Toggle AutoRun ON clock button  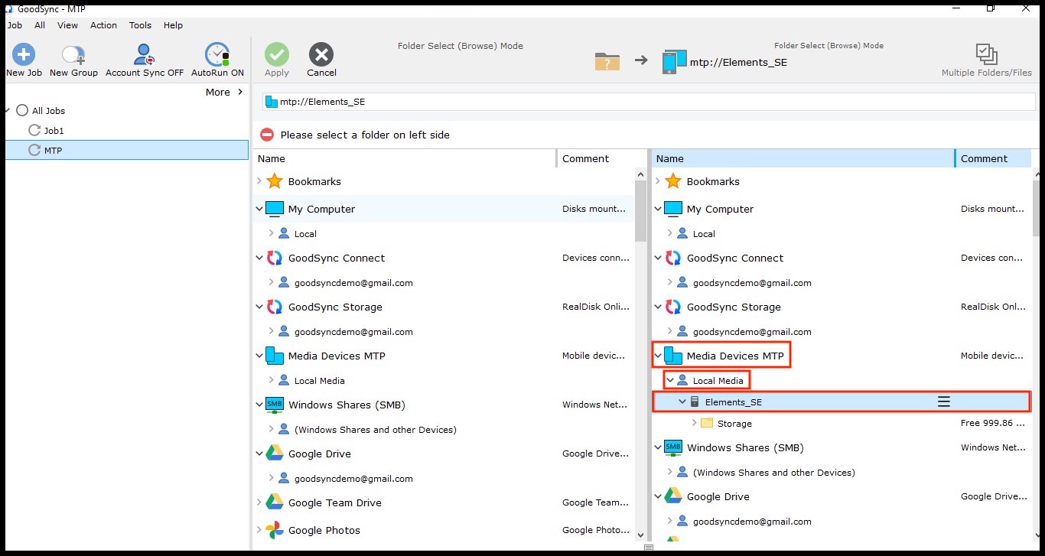click(x=217, y=55)
